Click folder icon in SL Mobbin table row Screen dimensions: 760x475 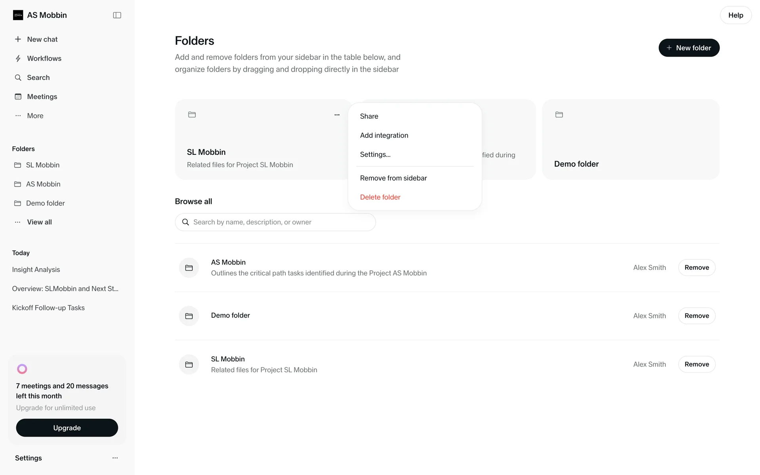(x=189, y=365)
